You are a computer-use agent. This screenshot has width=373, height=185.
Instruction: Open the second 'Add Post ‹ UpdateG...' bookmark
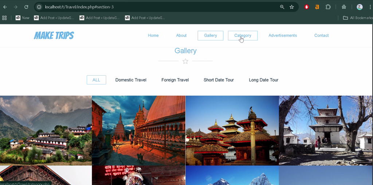tap(99, 18)
